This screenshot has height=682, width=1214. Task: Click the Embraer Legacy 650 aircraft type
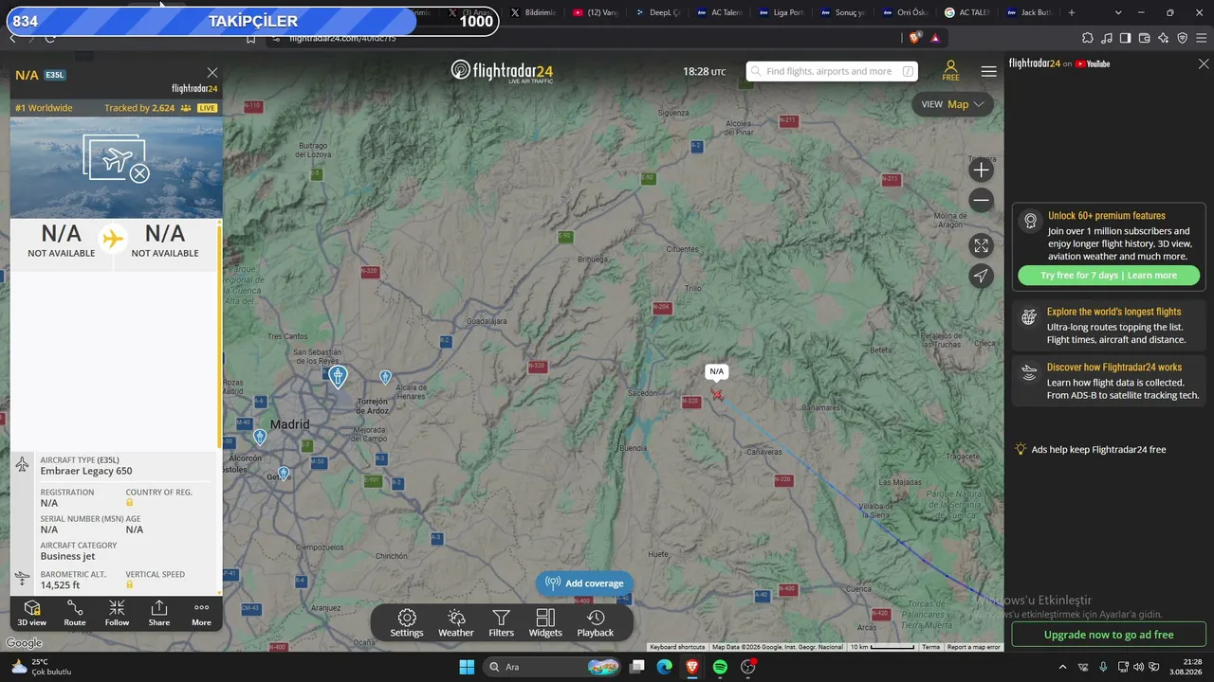click(x=86, y=471)
